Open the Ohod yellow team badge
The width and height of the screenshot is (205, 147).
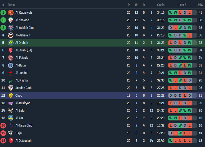[x=11, y=96]
